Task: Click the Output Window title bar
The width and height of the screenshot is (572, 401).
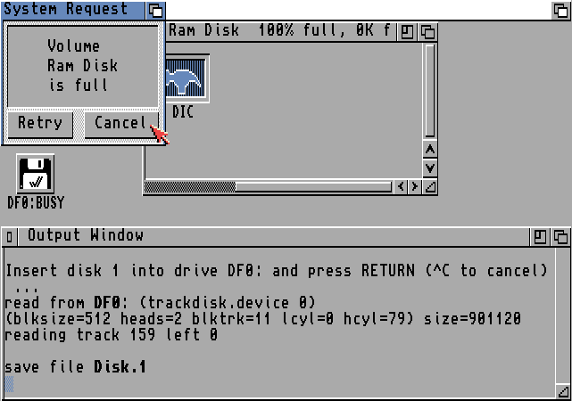Action: click(x=274, y=237)
